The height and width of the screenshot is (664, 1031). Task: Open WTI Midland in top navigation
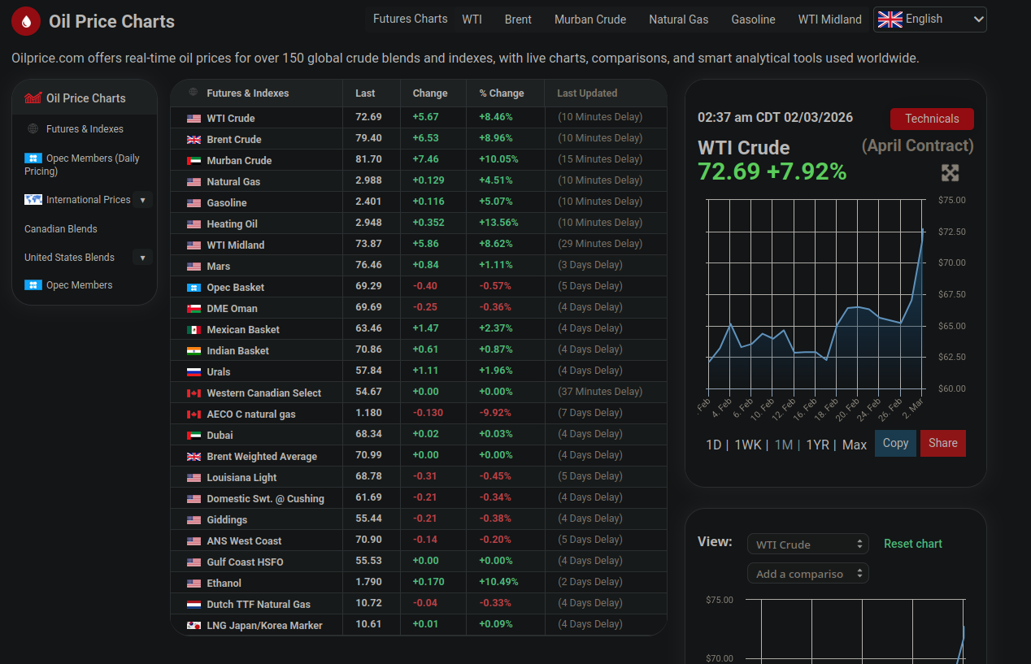coord(829,20)
